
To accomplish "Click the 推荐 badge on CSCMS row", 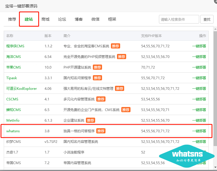I will pos(101,99).
